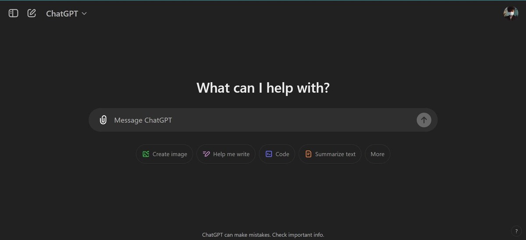Click the "ChatGPT can make mistakes" disclaimer text
The image size is (526, 240).
point(263,235)
